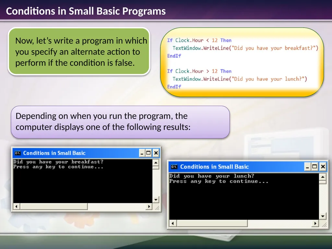Click the WriteLine breakfast code line
This screenshot has height=249, width=332.
245,48
